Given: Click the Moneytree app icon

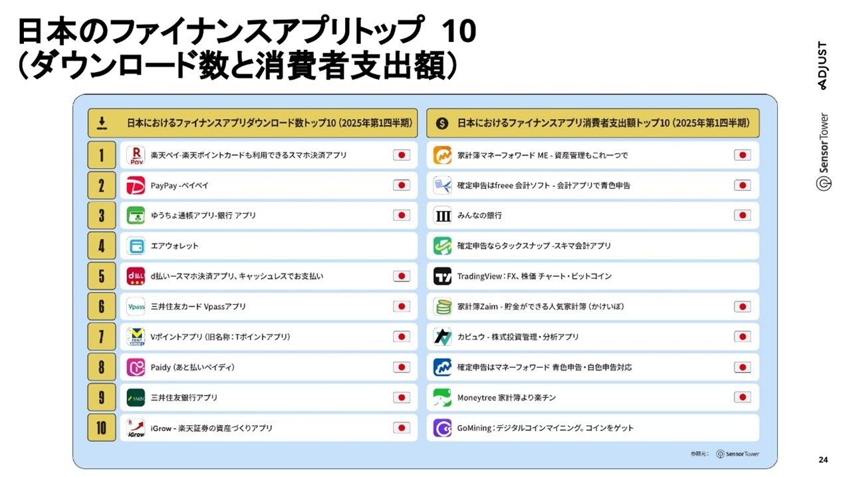Looking at the screenshot, I should 443,398.
